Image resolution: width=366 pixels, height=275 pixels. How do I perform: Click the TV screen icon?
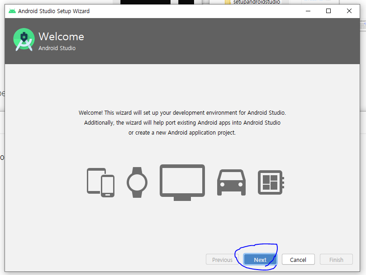[182, 182]
